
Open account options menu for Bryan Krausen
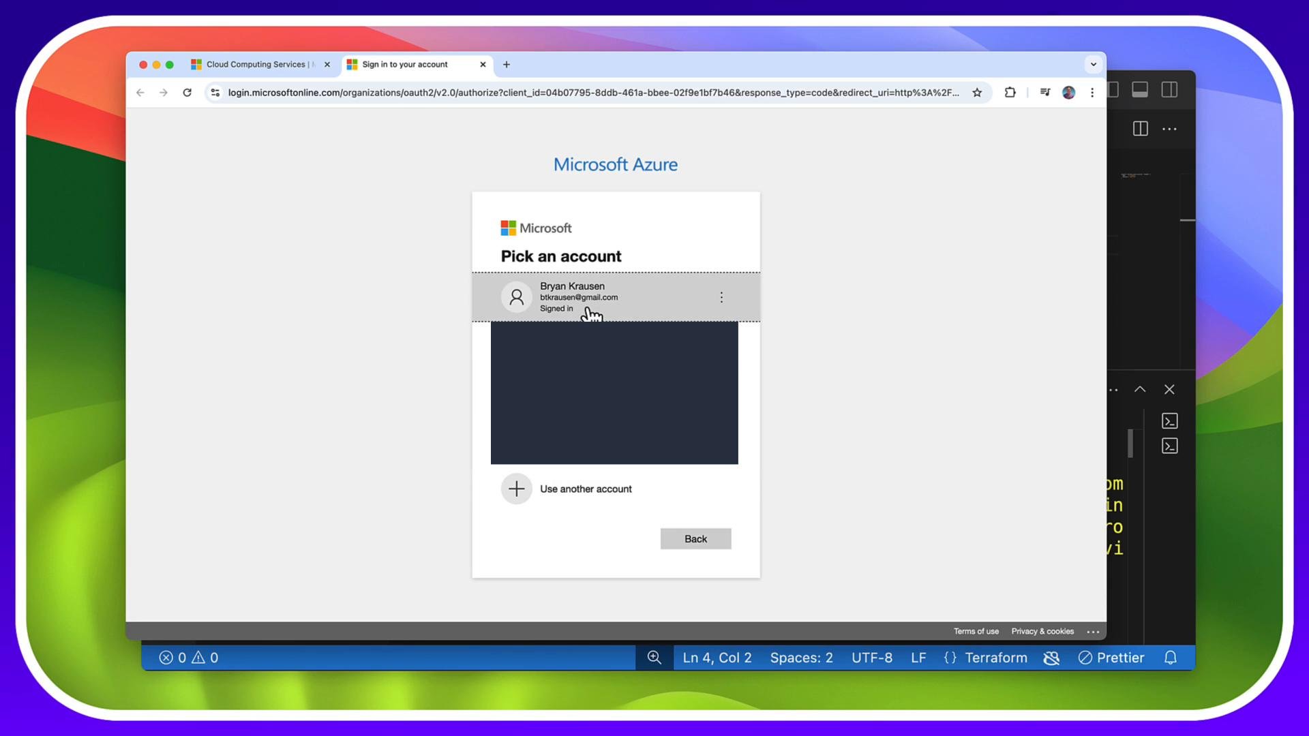click(721, 297)
